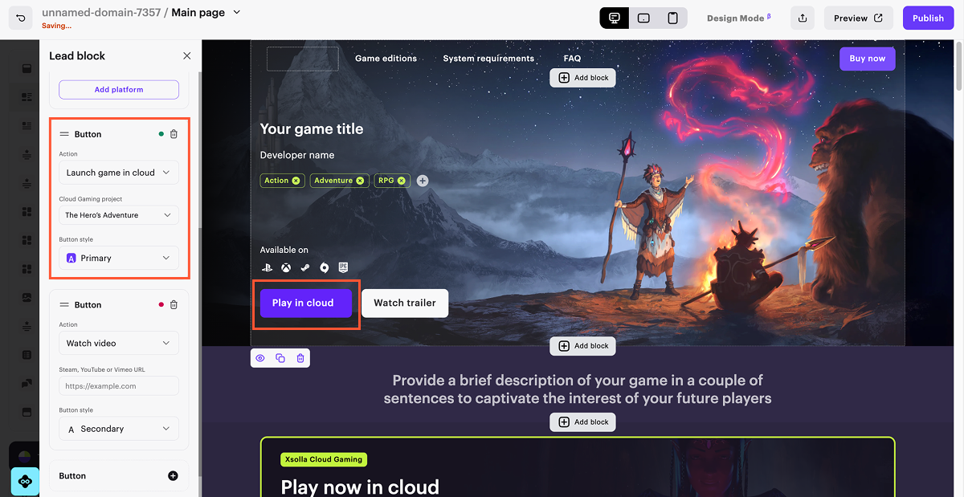Toggle block visibility with the eye icon
Image resolution: width=964 pixels, height=497 pixels.
point(260,358)
